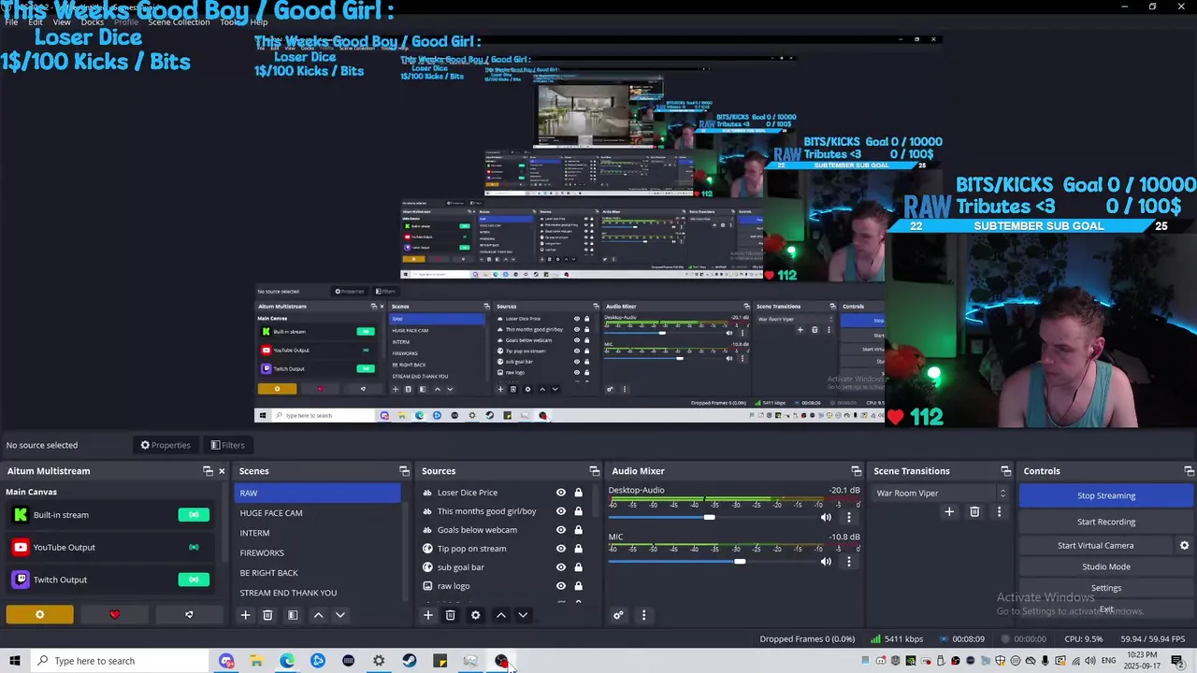Open Audio Mixer bottom three-dot menu
The height and width of the screenshot is (673, 1197).
643,615
